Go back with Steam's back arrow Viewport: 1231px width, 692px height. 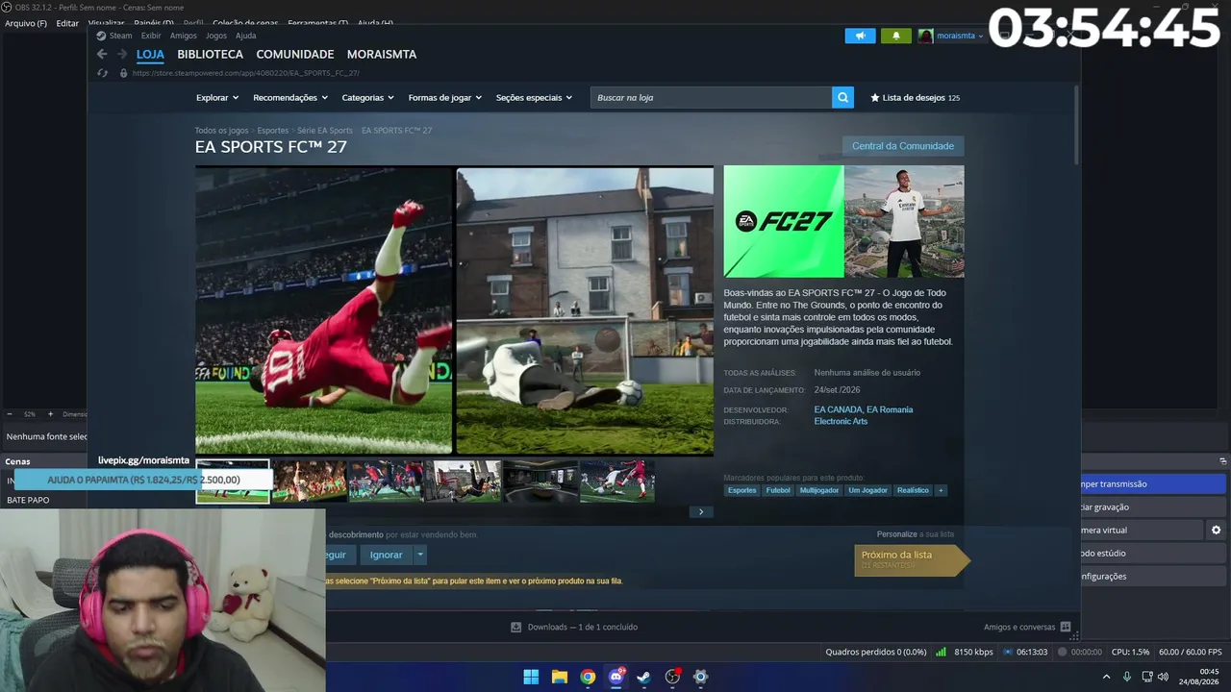[102, 55]
